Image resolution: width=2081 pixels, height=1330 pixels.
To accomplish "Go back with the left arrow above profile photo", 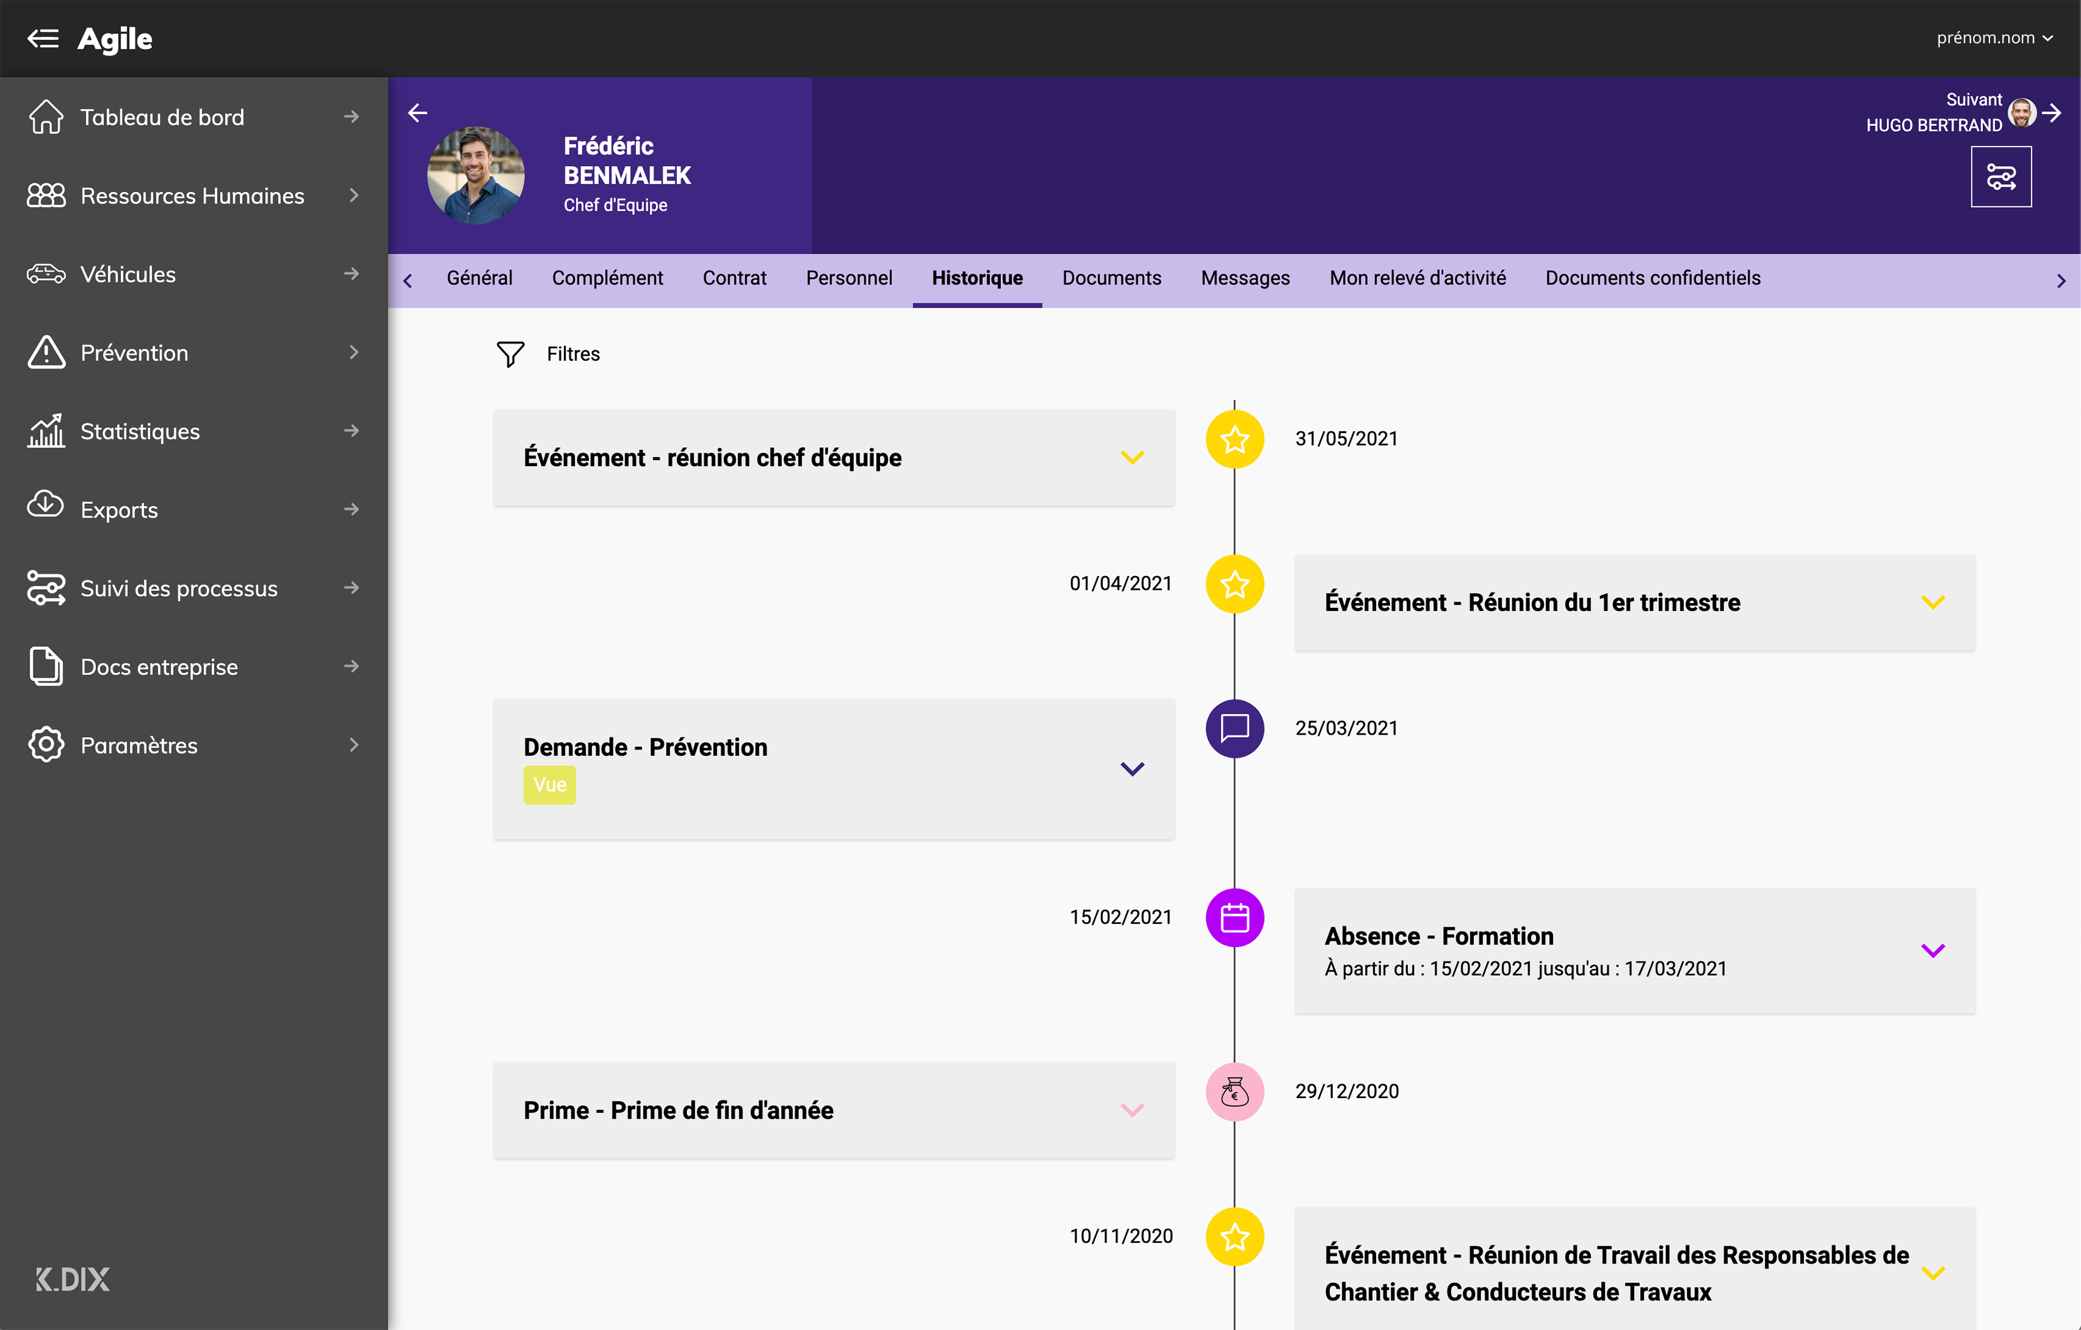I will pyautogui.click(x=418, y=112).
